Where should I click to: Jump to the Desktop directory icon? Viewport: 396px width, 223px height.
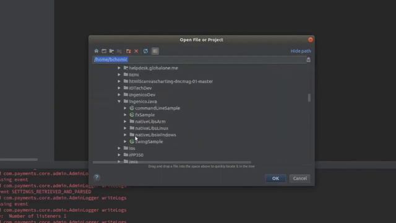coord(104,51)
